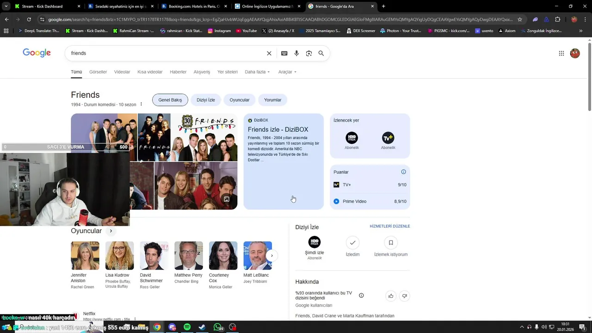Start voice search with microphone icon
This screenshot has height=333, width=592.
pos(296,53)
